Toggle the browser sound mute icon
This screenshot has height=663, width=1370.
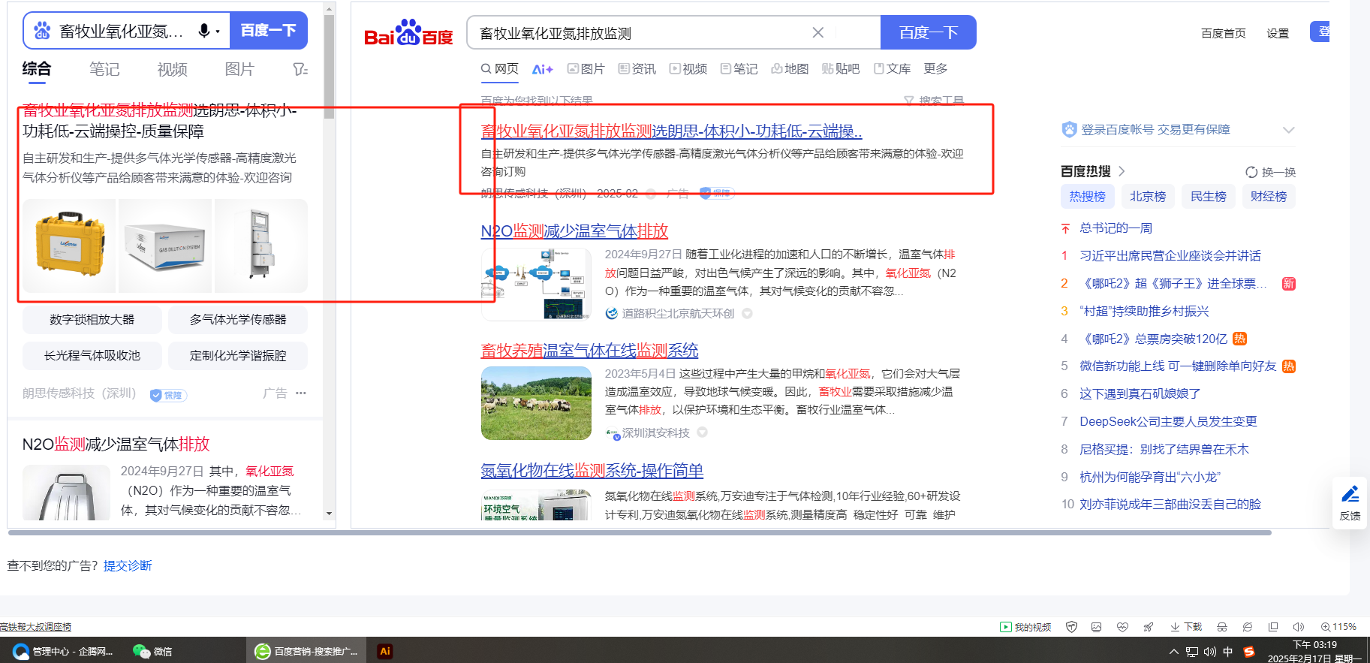[x=1299, y=627]
